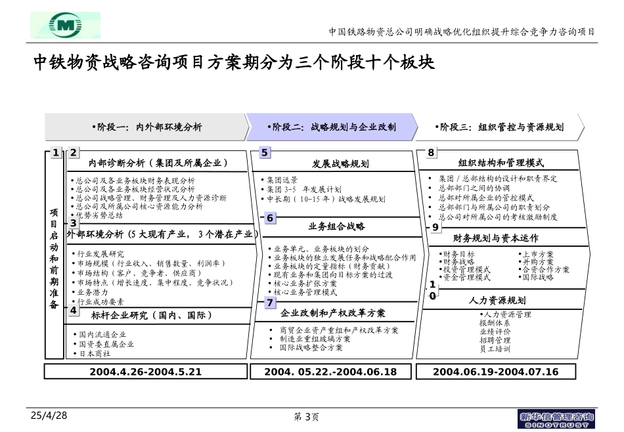Click bullet 国际战略整合方案
Screen dimensions: 624x432
click(x=307, y=348)
